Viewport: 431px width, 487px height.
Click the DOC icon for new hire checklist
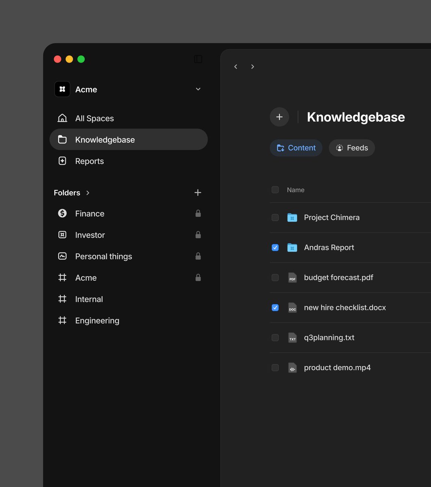(292, 308)
